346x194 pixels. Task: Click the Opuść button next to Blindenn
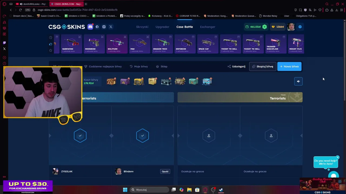tap(165, 171)
